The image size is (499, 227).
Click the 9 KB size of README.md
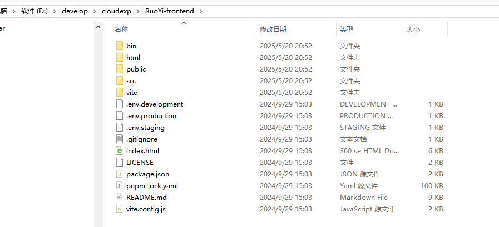pyautogui.click(x=436, y=198)
